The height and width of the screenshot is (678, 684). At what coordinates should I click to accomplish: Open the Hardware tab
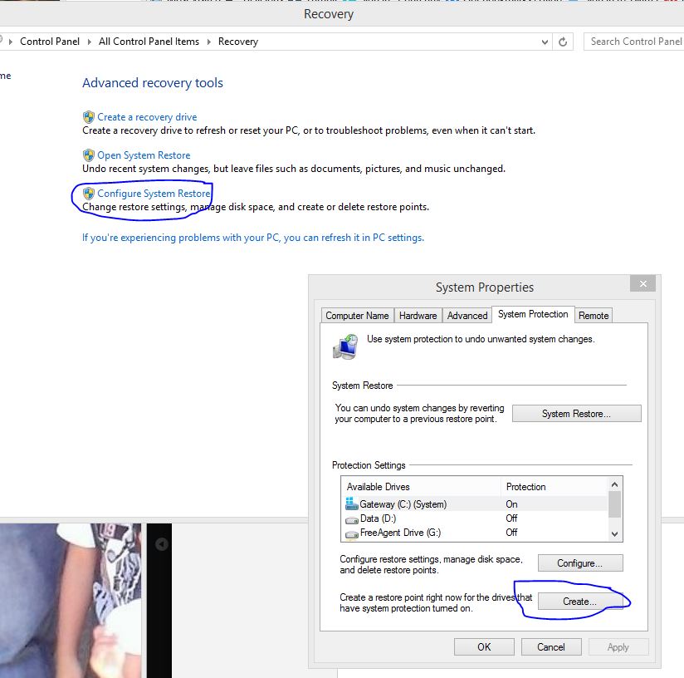(x=418, y=316)
